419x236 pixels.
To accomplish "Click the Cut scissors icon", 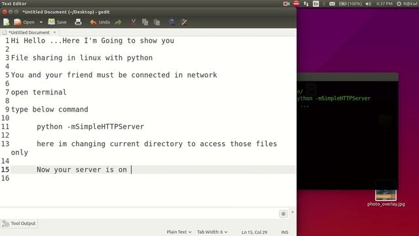I will [x=134, y=22].
